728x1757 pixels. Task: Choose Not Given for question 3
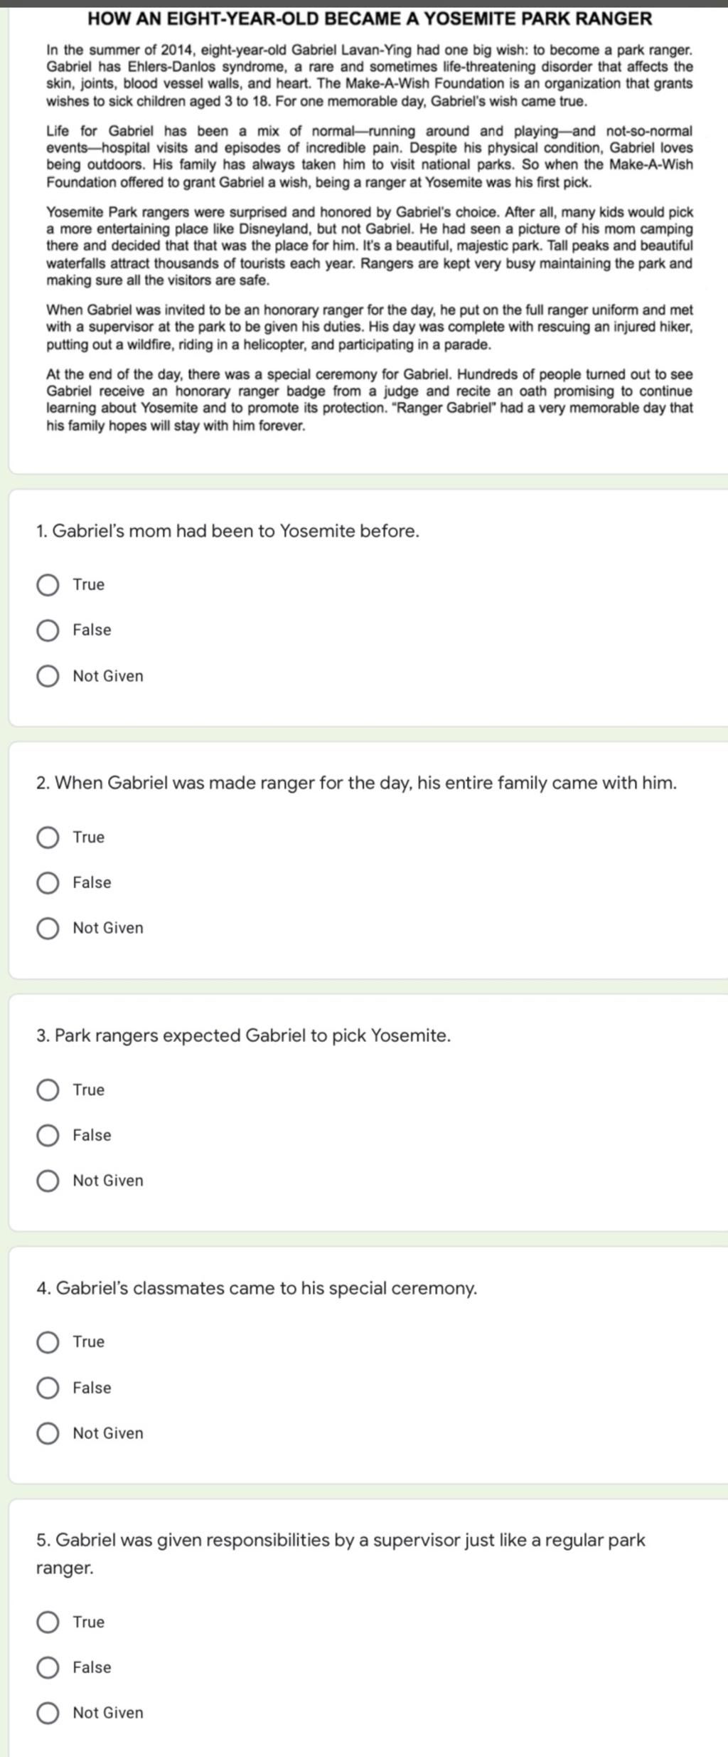coord(48,1181)
